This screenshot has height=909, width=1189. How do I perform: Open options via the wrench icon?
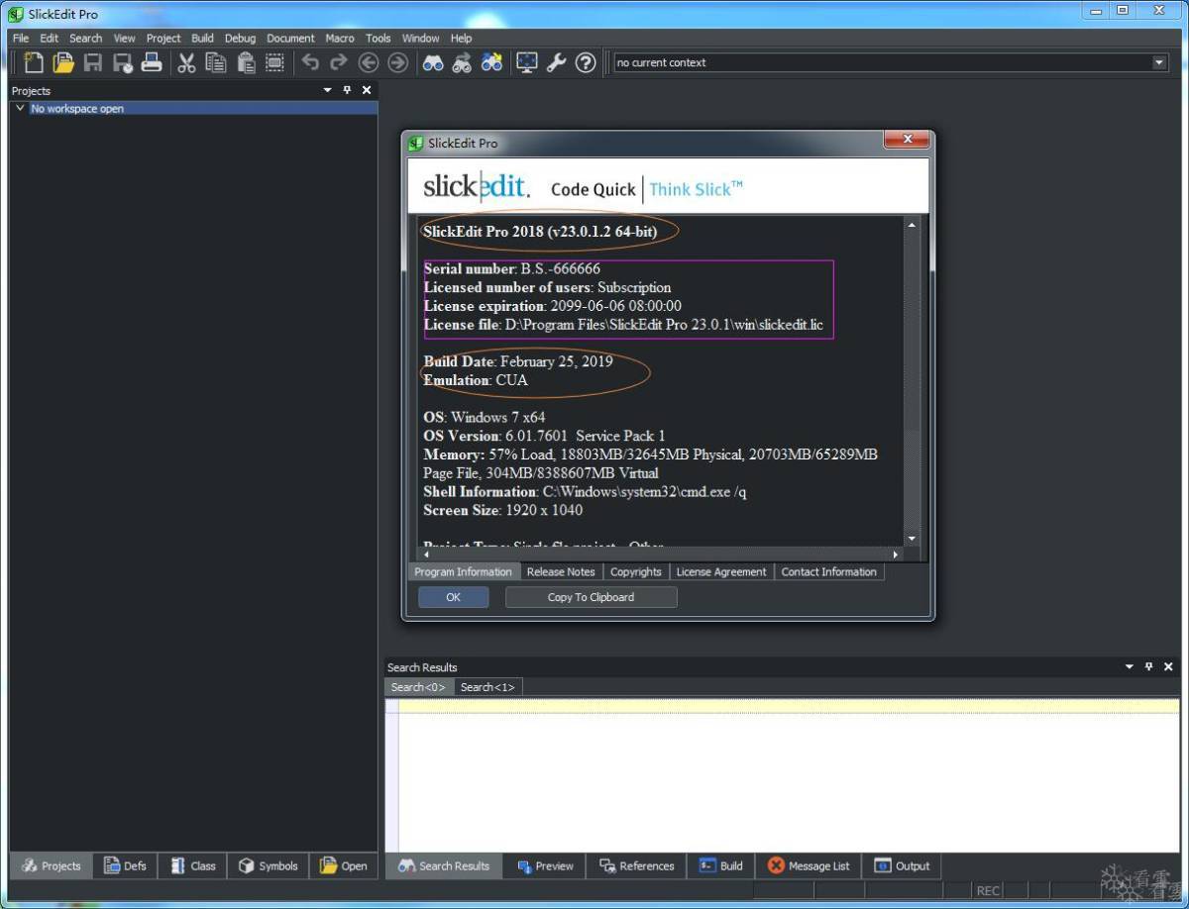tap(556, 62)
